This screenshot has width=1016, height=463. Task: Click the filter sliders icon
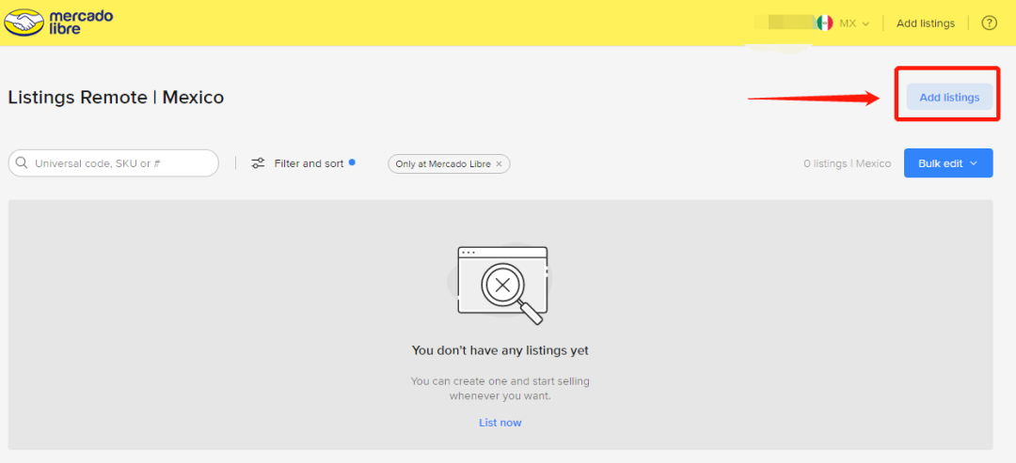click(258, 163)
